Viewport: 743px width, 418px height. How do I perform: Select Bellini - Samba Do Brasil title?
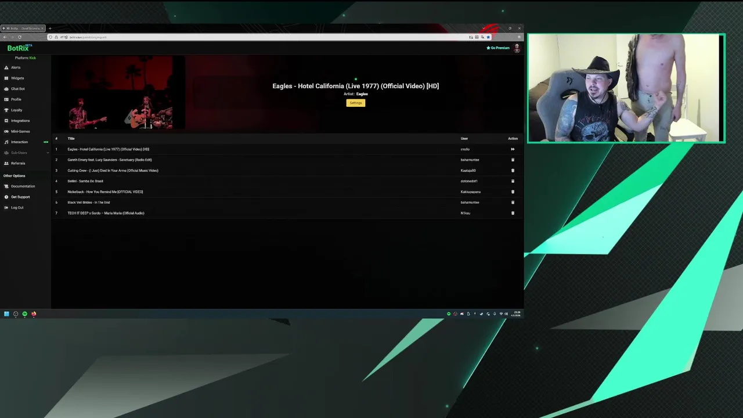pyautogui.click(x=85, y=181)
